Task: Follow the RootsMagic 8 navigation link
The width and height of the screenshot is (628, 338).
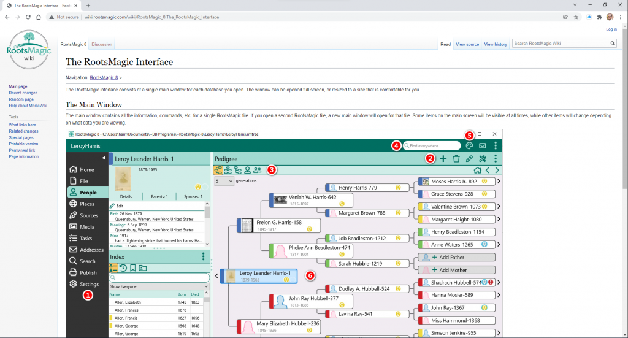Action: tap(104, 78)
